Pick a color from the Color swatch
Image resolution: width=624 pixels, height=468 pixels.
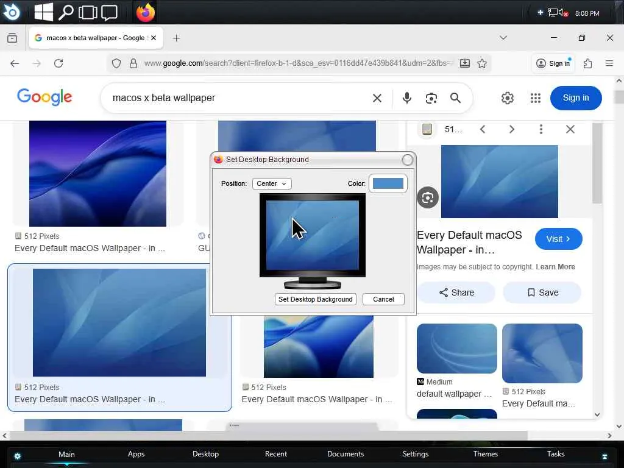coord(388,183)
